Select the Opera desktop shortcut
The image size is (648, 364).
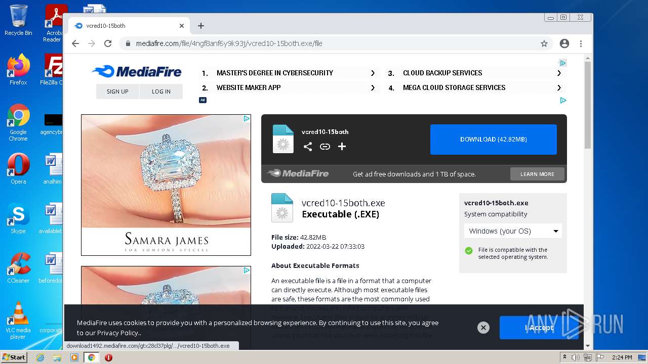18,169
